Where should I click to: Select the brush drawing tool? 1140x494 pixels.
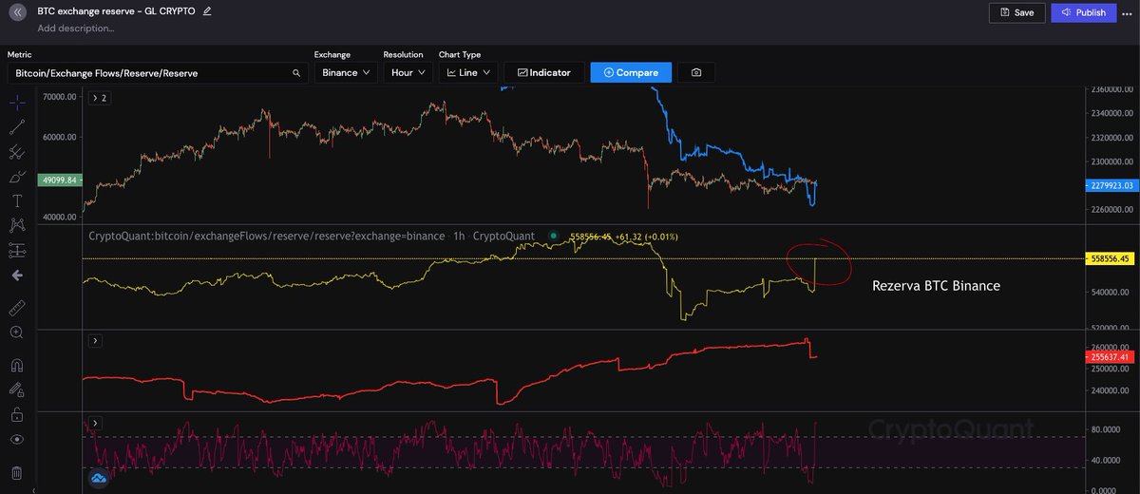click(x=17, y=177)
